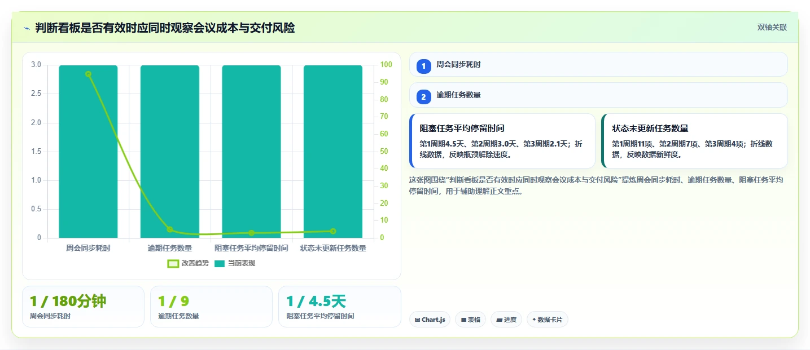Image resolution: width=810 pixels, height=350 pixels.
Task: Click the x-axis label 逾期任务数量
Action: coord(170,248)
